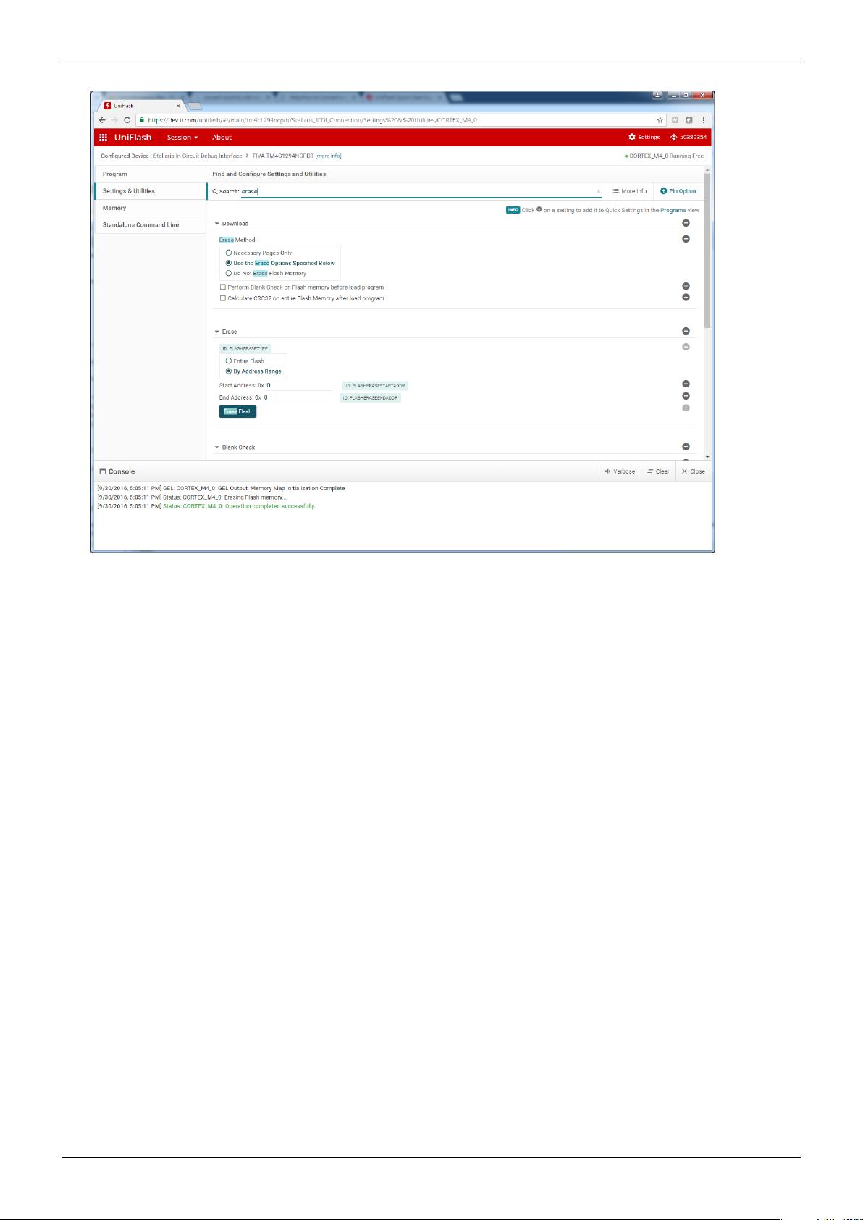863x1220 pixels.
Task: Open the Session dropdown menu
Action: (x=182, y=138)
